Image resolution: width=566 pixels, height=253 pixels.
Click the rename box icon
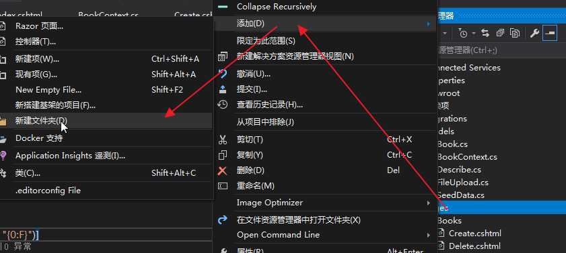(223, 186)
